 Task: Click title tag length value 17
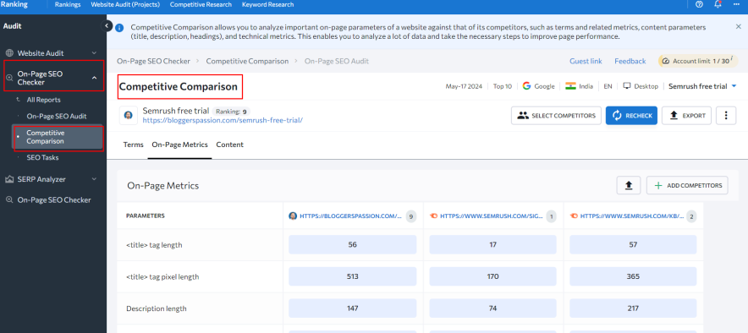point(492,245)
